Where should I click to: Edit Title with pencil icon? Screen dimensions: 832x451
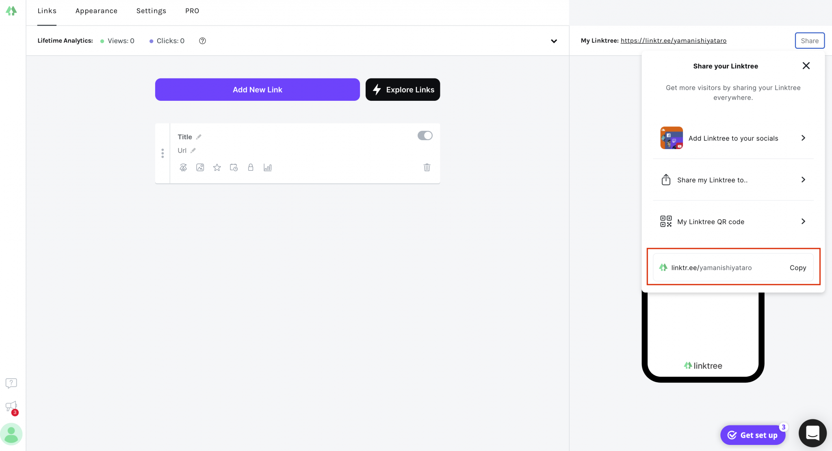pos(199,137)
